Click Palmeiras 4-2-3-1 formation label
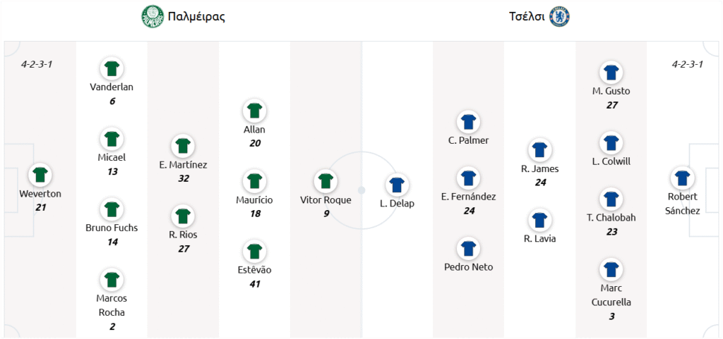723x339 pixels. click(37, 64)
